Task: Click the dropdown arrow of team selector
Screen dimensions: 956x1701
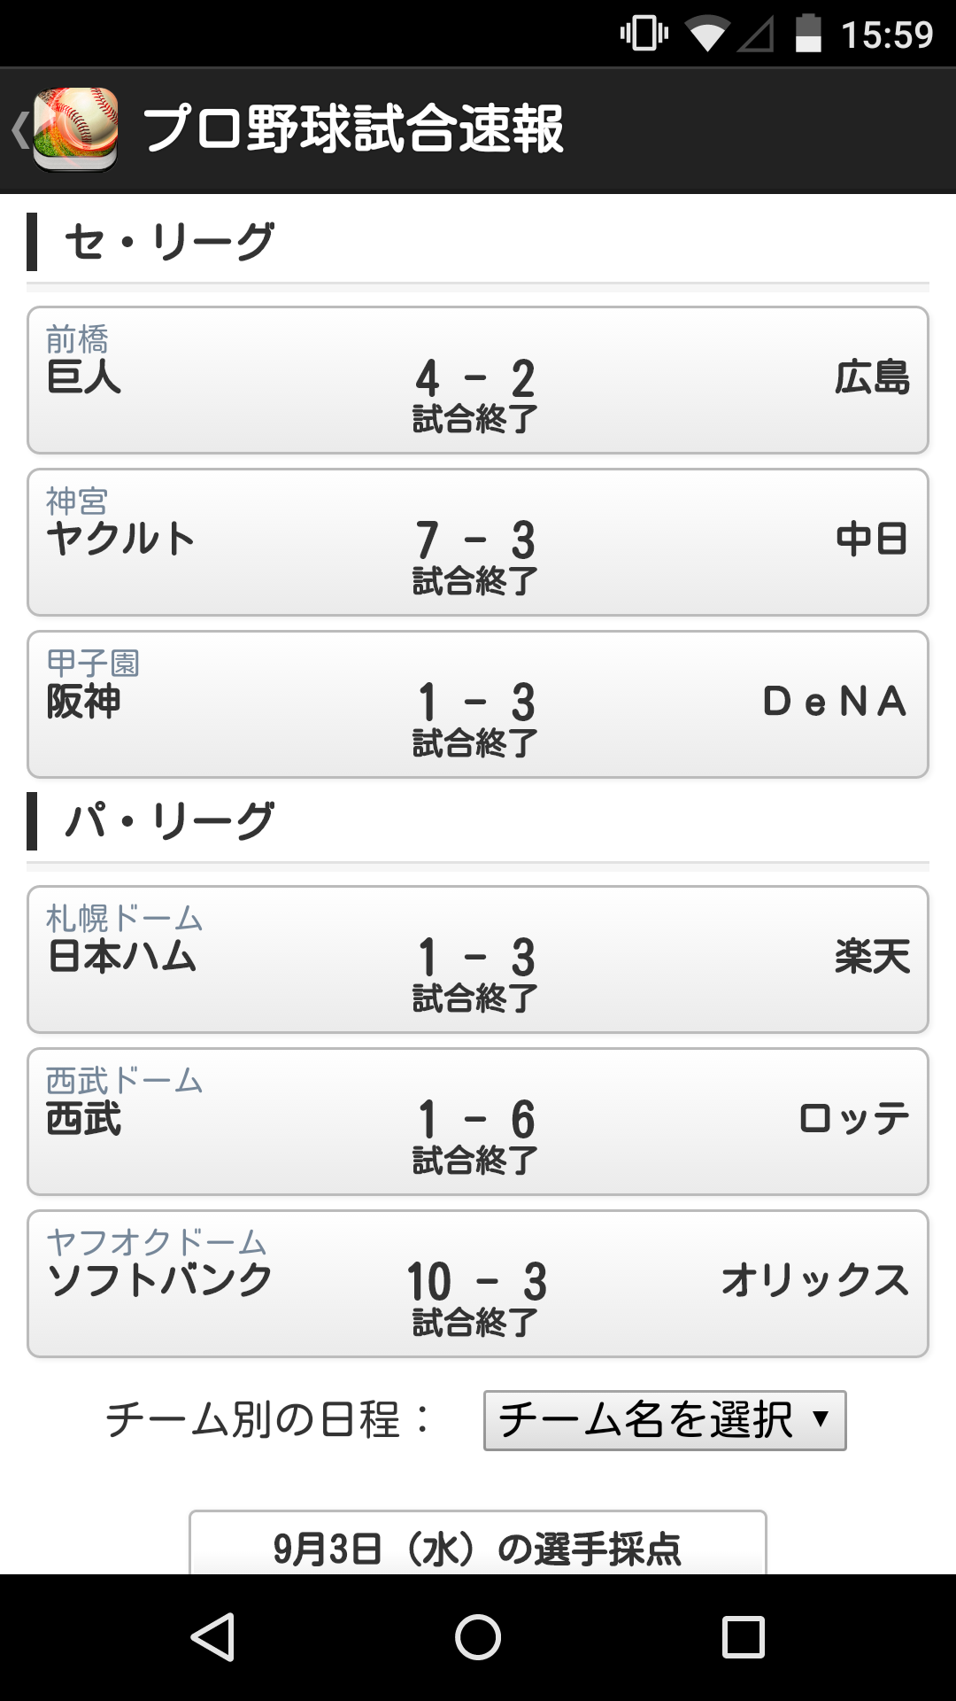Action: 821,1418
